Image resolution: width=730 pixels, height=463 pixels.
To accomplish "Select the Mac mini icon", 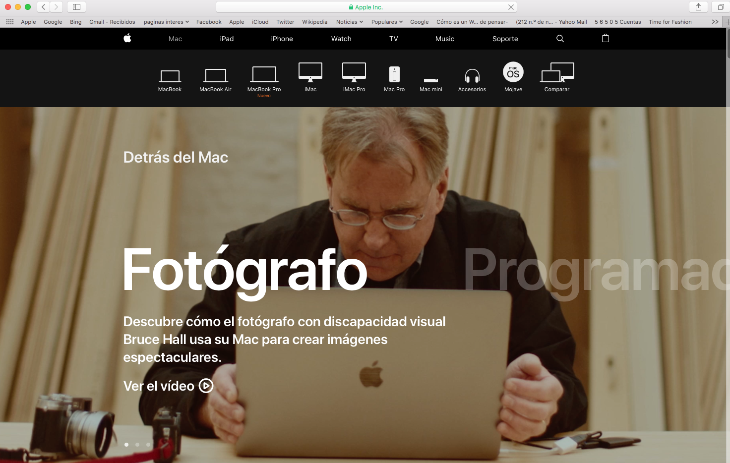I will tap(431, 80).
